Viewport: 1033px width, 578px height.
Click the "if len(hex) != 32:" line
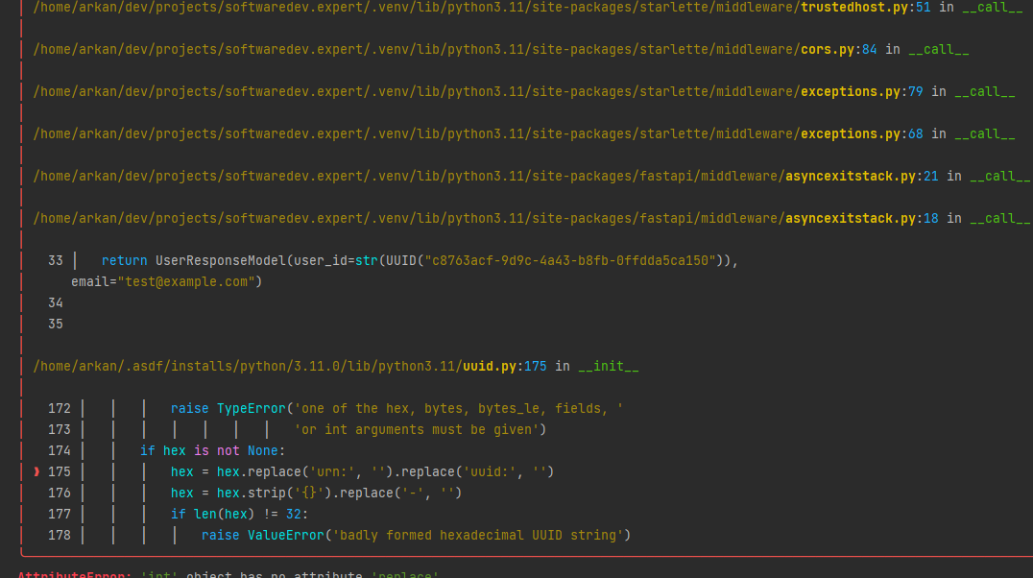239,514
